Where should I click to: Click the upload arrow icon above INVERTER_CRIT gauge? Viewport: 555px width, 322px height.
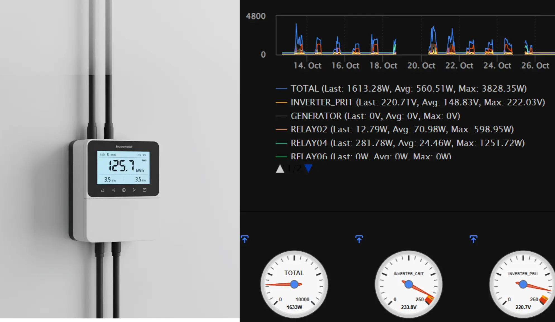pos(359,239)
